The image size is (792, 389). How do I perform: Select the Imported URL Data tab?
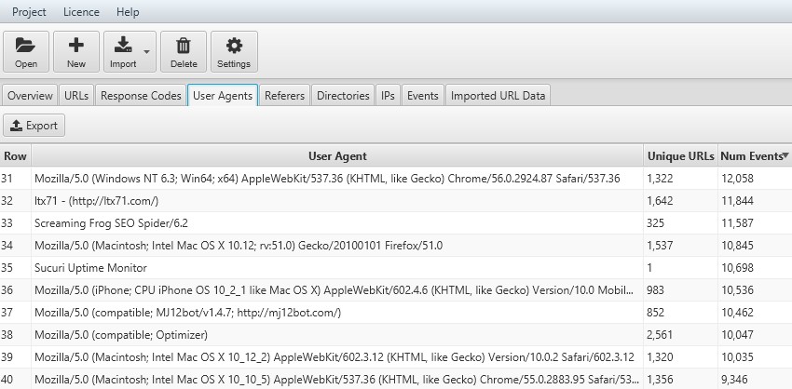pos(498,96)
